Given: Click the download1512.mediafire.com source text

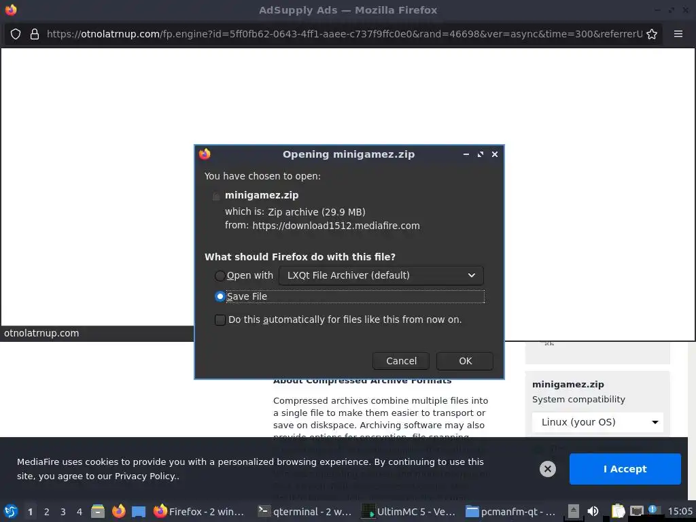Looking at the screenshot, I should pos(336,226).
